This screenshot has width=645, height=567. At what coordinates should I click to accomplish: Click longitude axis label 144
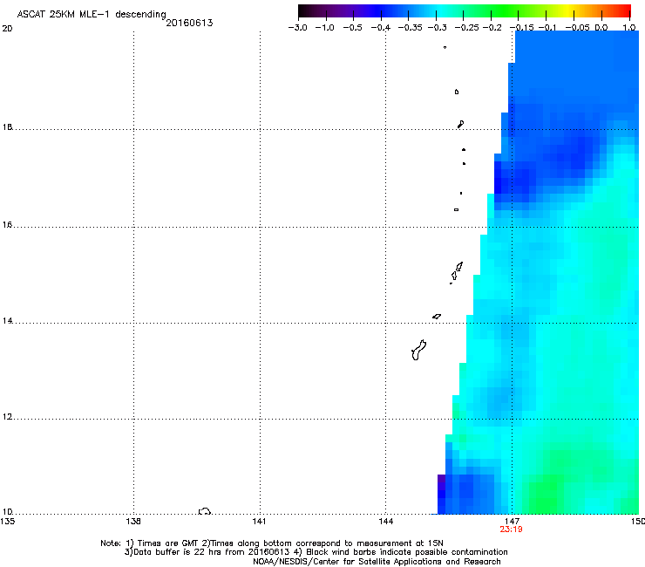(x=386, y=522)
